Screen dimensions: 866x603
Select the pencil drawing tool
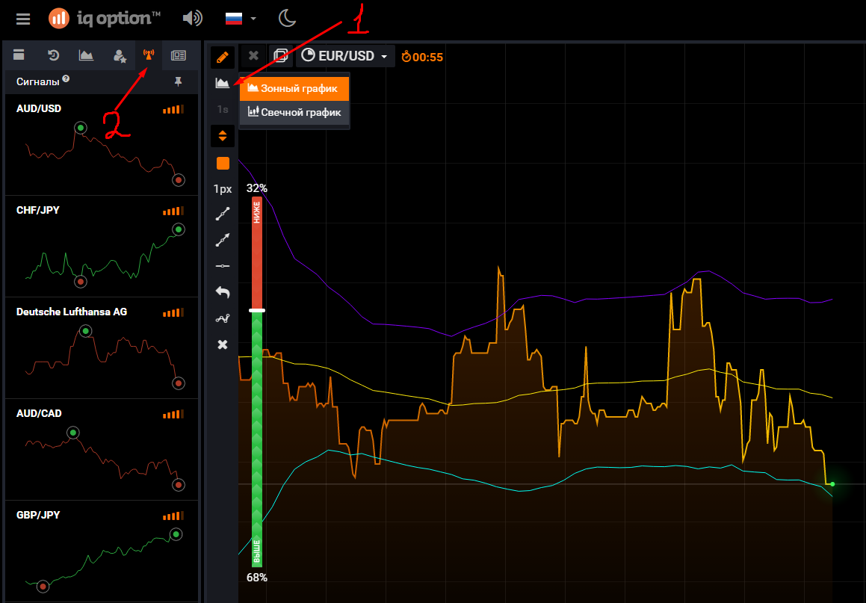[x=222, y=57]
